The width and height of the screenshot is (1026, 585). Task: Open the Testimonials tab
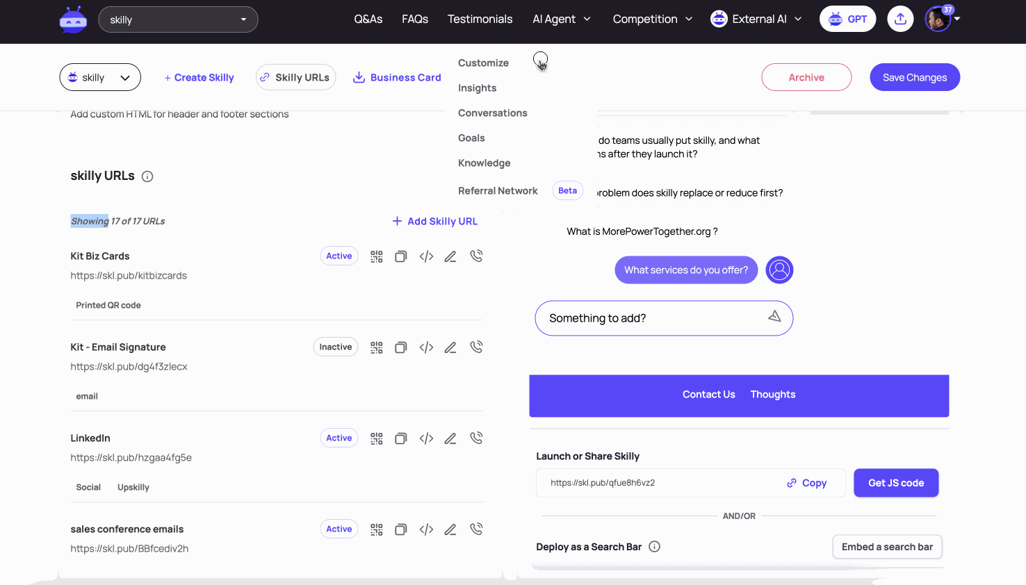point(480,19)
